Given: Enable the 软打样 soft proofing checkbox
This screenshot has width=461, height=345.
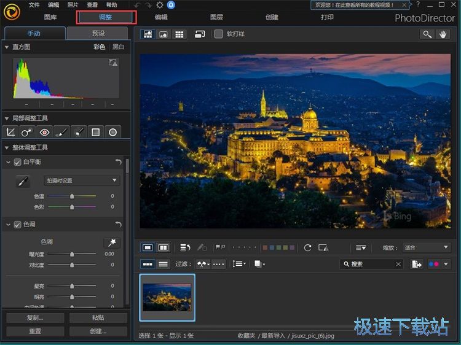Looking at the screenshot, I should [x=219, y=34].
